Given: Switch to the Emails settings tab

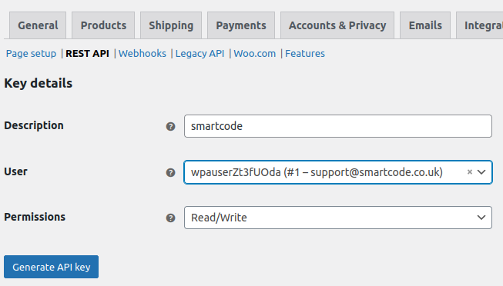Looking at the screenshot, I should click(x=425, y=25).
